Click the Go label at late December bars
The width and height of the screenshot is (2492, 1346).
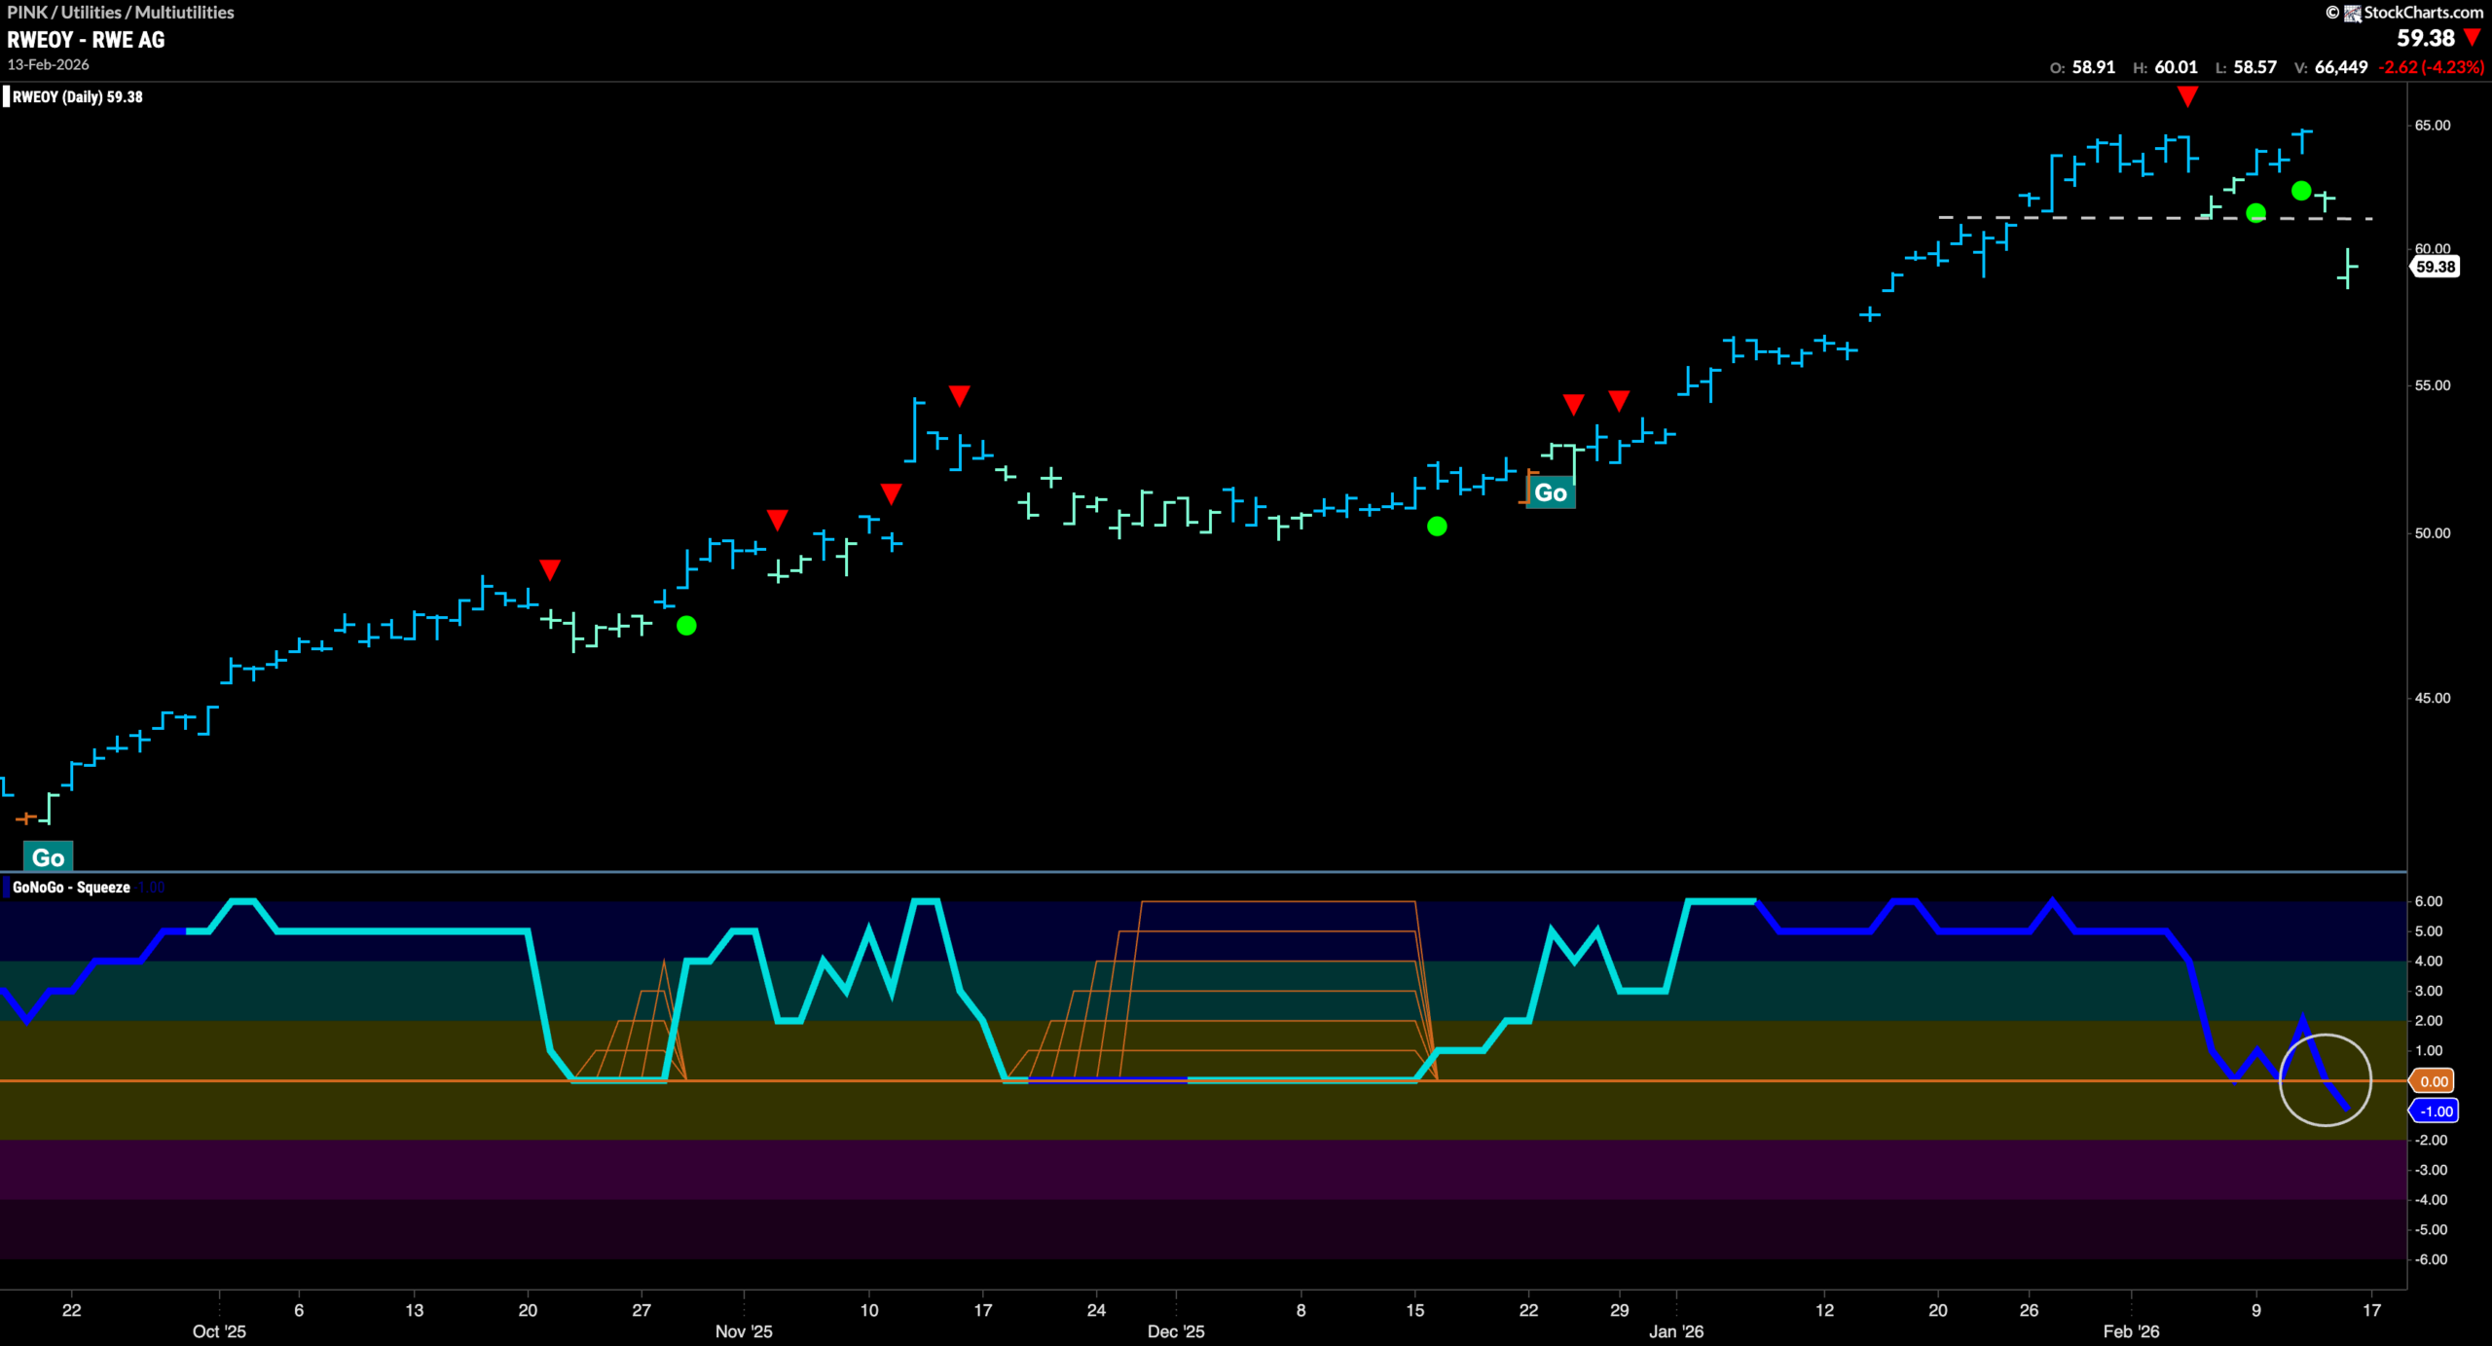tap(1551, 493)
